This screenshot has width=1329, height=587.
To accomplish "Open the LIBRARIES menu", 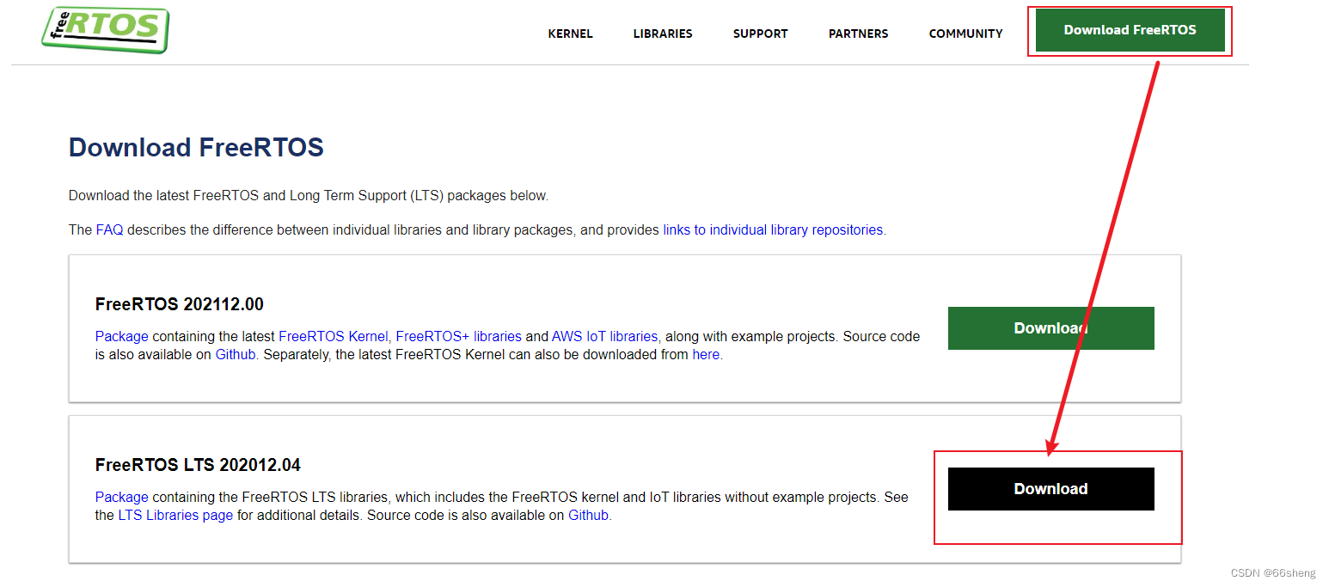I will coord(663,34).
